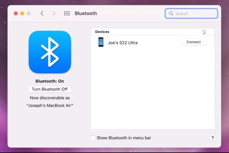
Task: Enable Show Bluetooth in menu bar checkbox
Action: 93,138
